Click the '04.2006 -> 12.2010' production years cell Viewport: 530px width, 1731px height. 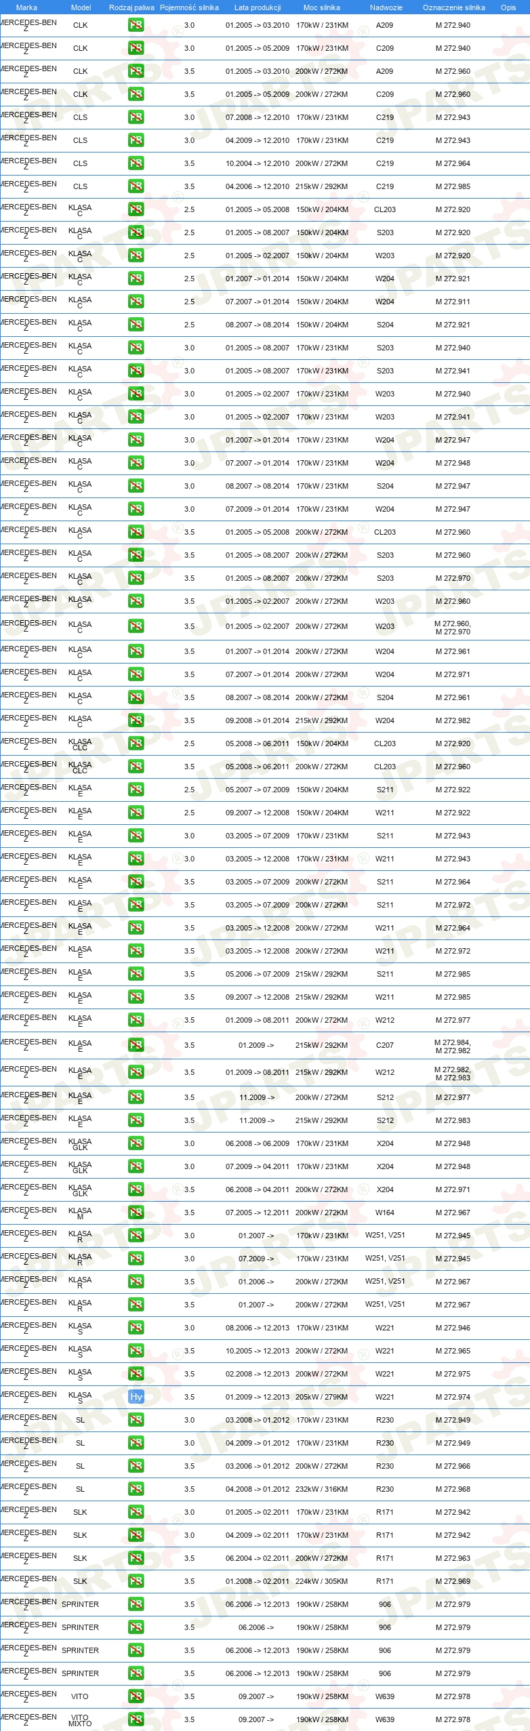(x=258, y=186)
